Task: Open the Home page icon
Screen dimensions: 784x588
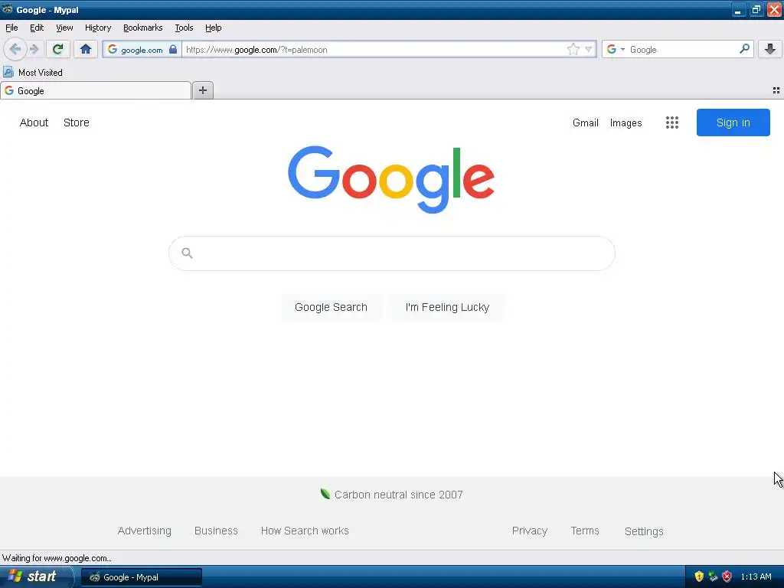Action: (86, 49)
